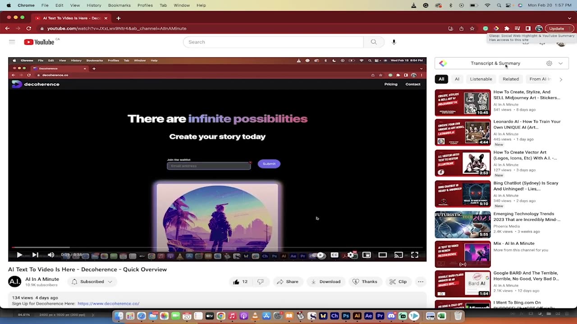Enter full screen mode
Viewport: 577px width, 324px height.
point(415,255)
